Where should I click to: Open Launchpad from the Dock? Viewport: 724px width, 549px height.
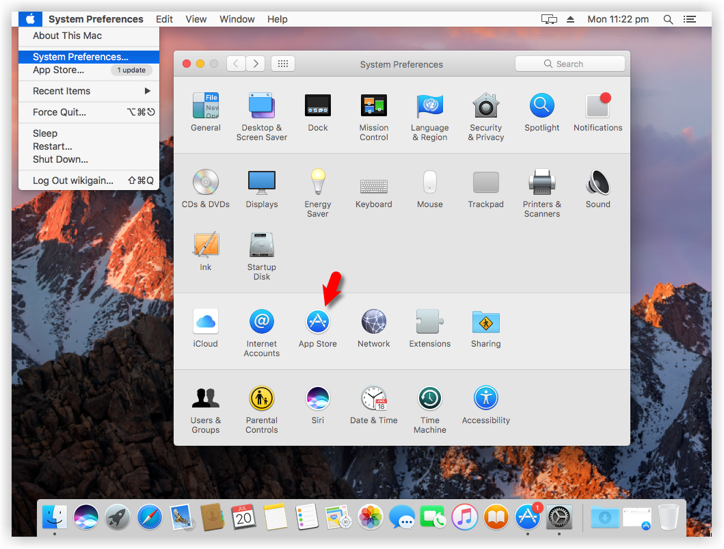[x=118, y=516]
